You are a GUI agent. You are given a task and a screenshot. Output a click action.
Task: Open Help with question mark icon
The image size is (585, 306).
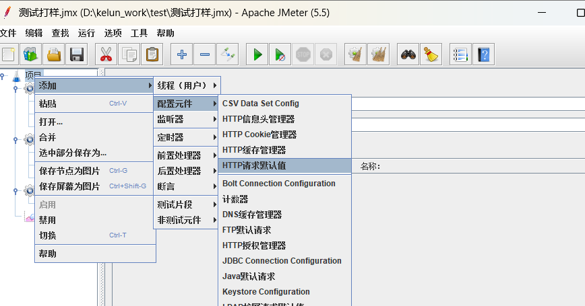click(x=483, y=54)
